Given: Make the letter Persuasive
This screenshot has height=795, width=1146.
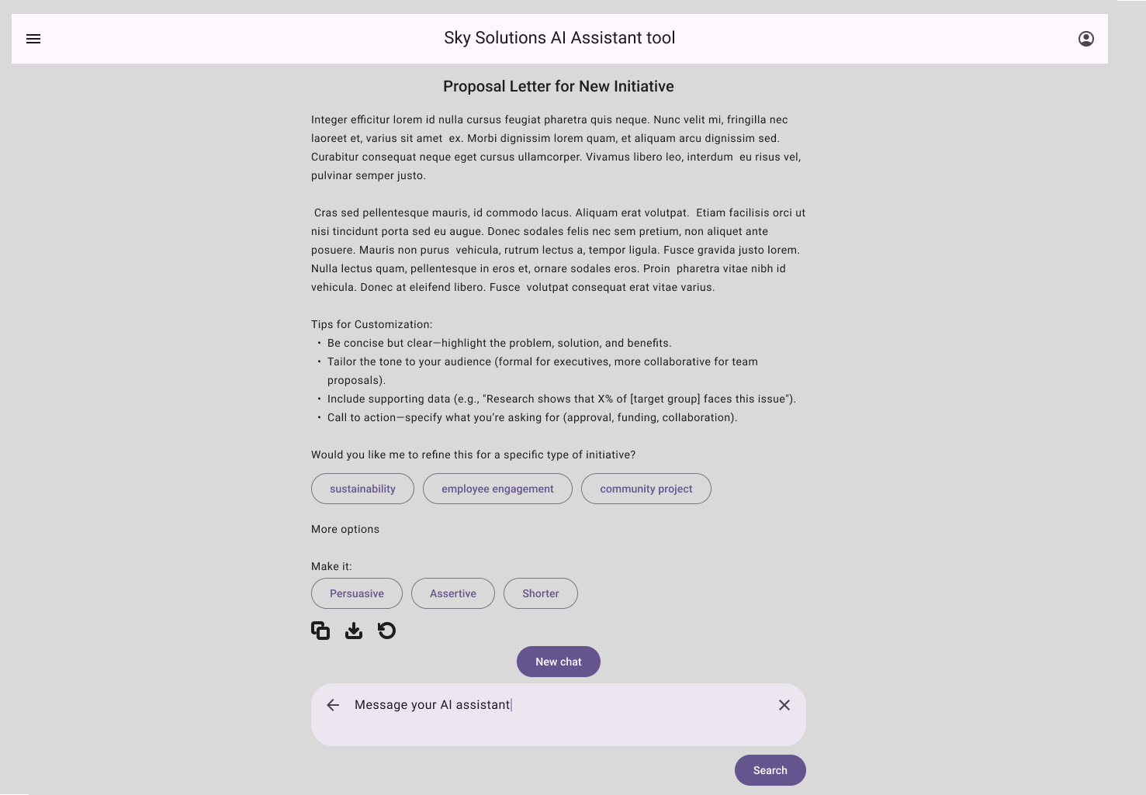Looking at the screenshot, I should tap(356, 593).
